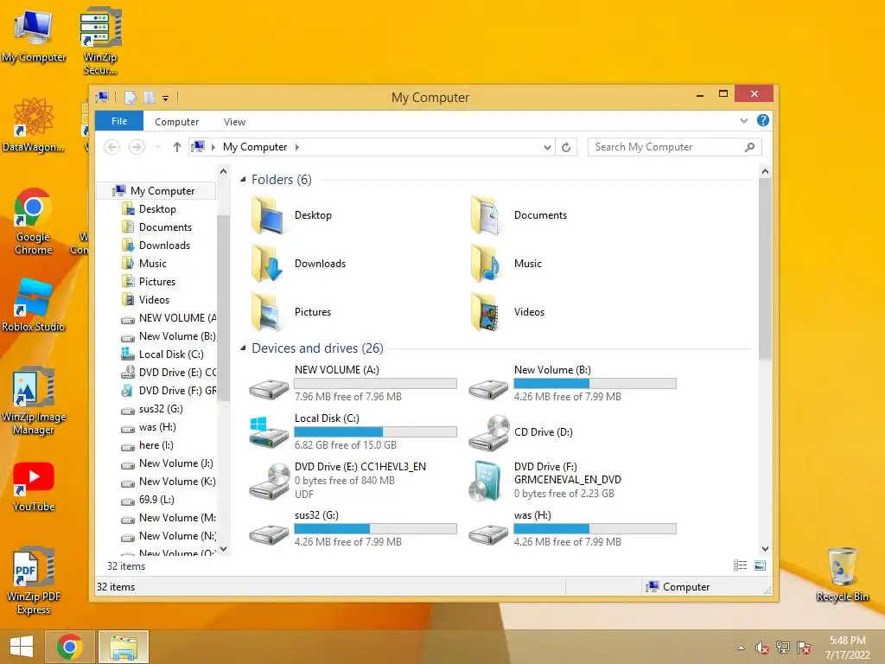
Task: Click sus32 (G:) usage bar
Action: pyautogui.click(x=375, y=529)
